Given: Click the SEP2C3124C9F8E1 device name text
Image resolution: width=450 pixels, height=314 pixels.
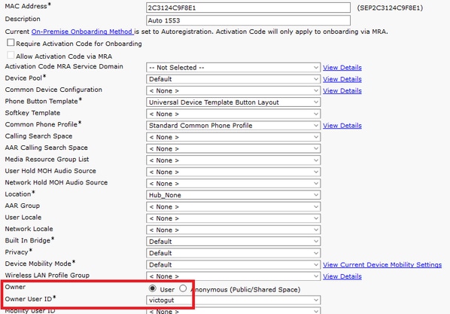Looking at the screenshot, I should (x=390, y=8).
